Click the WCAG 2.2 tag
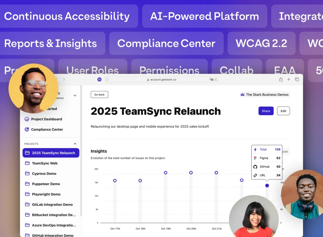The height and width of the screenshot is (237, 323). (261, 43)
